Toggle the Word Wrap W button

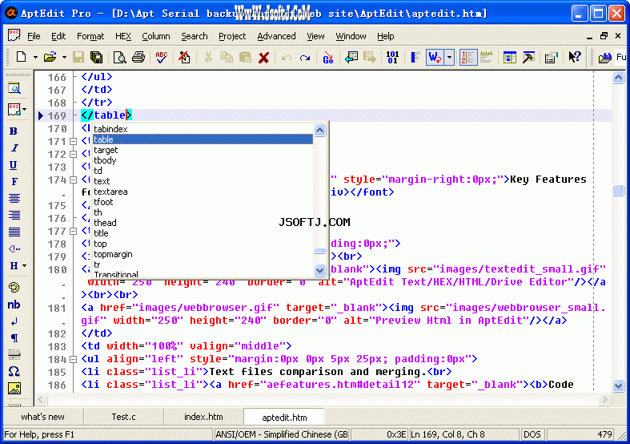tap(435, 57)
